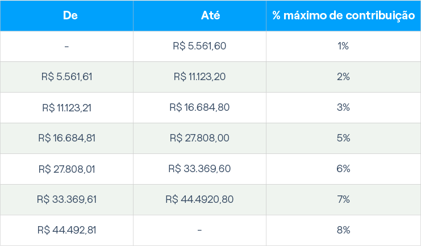Click the 2% contribution cell
Viewport: 421px width, 246px height.
343,77
